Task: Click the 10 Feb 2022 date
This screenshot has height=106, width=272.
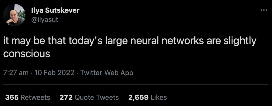Action: [x=54, y=73]
